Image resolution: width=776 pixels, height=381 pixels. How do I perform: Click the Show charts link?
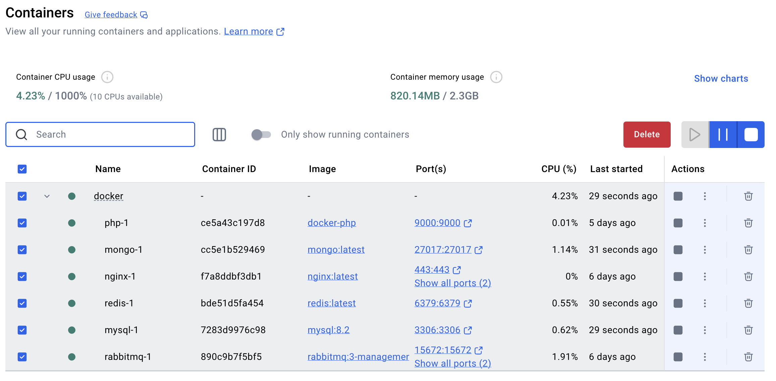pos(721,78)
